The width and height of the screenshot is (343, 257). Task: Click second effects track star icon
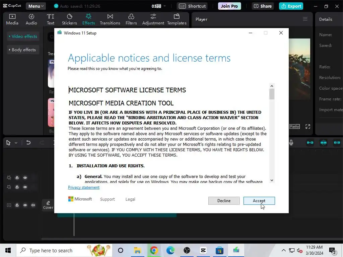tap(9, 187)
